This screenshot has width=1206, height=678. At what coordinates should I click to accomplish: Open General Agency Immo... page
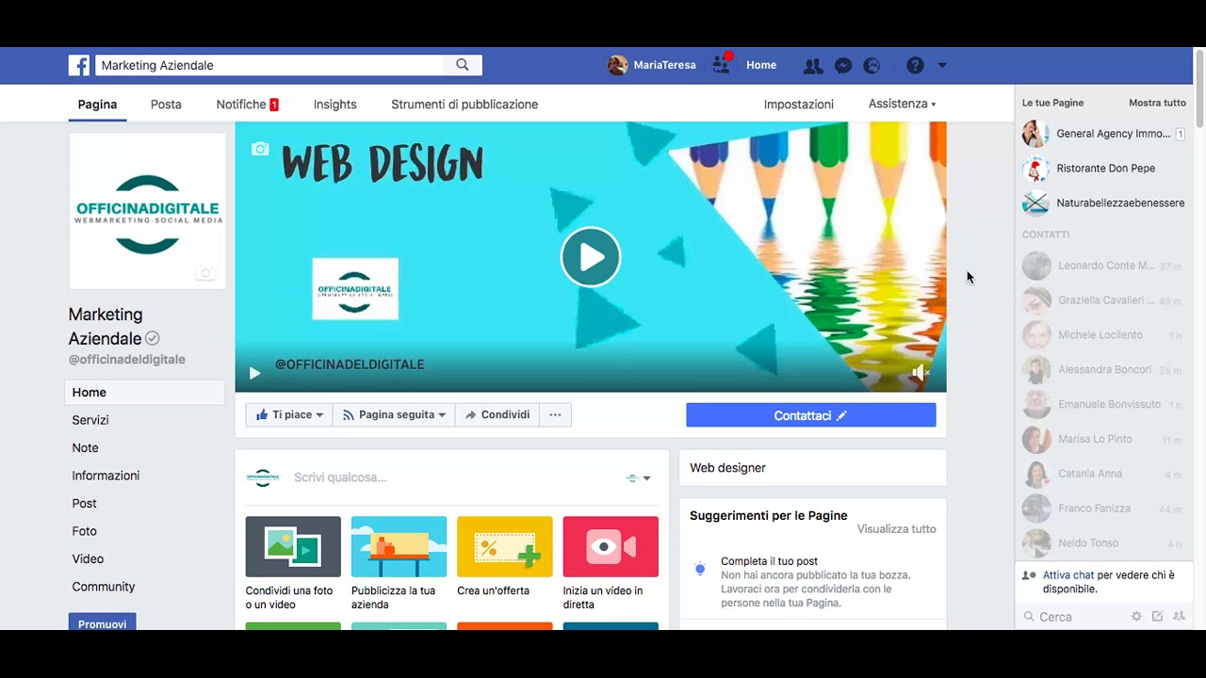coord(1103,134)
